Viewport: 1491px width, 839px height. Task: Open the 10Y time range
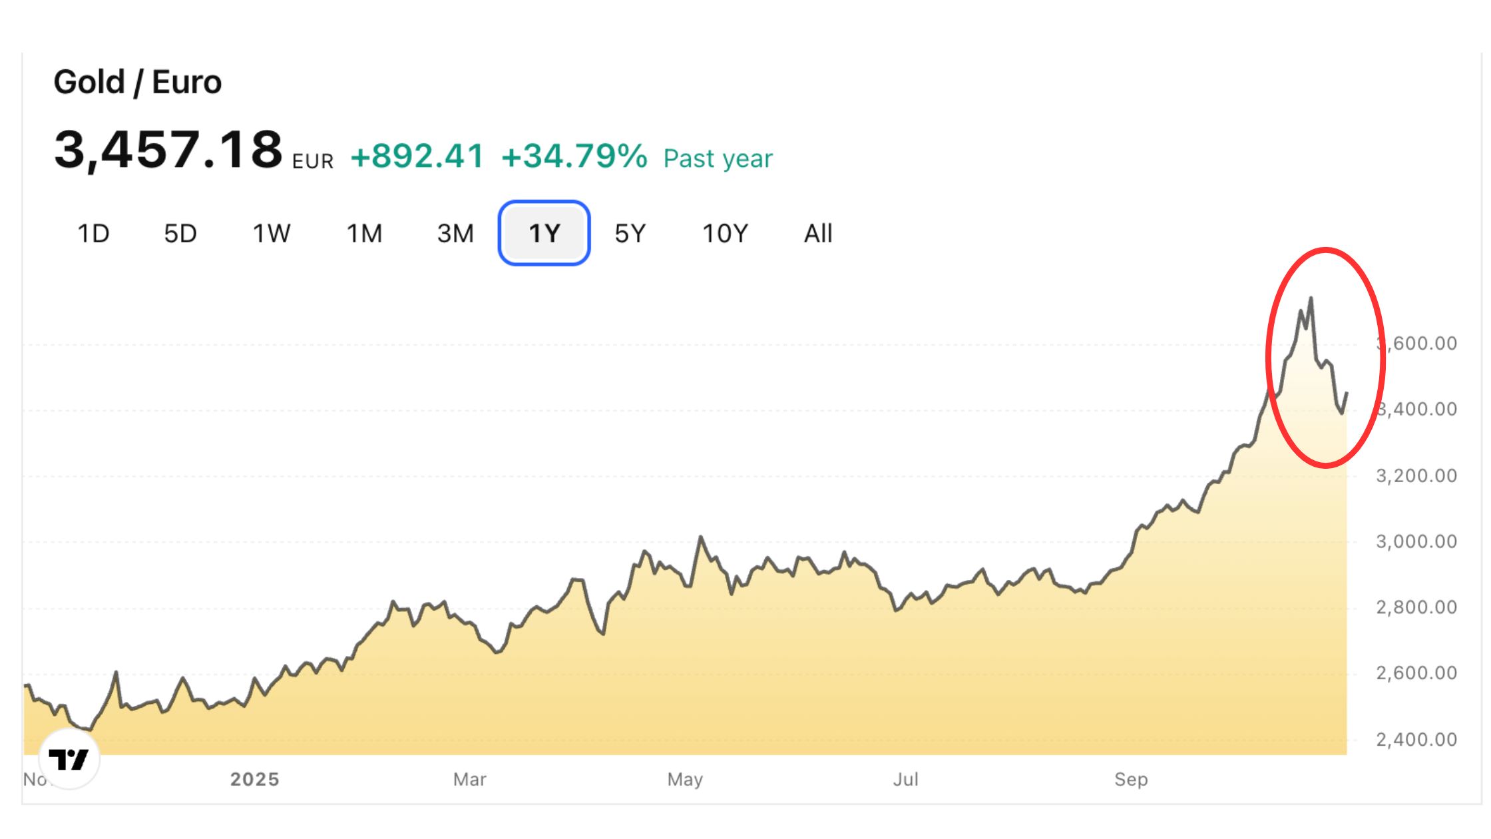tap(725, 234)
